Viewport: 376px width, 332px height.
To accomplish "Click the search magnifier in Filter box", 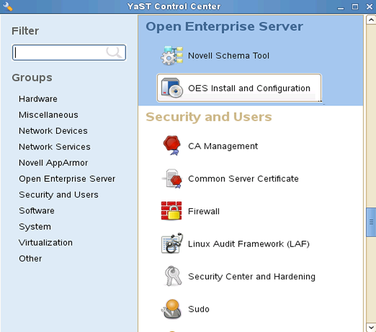I will 114,52.
